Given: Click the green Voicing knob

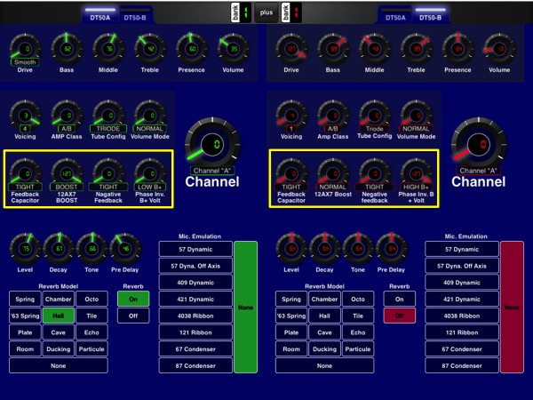Looking at the screenshot, I should tap(25, 116).
